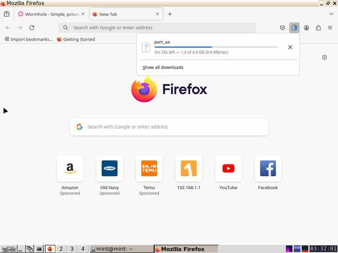Expand the list all tabs chevron
338x253 pixels.
pyautogui.click(x=331, y=14)
